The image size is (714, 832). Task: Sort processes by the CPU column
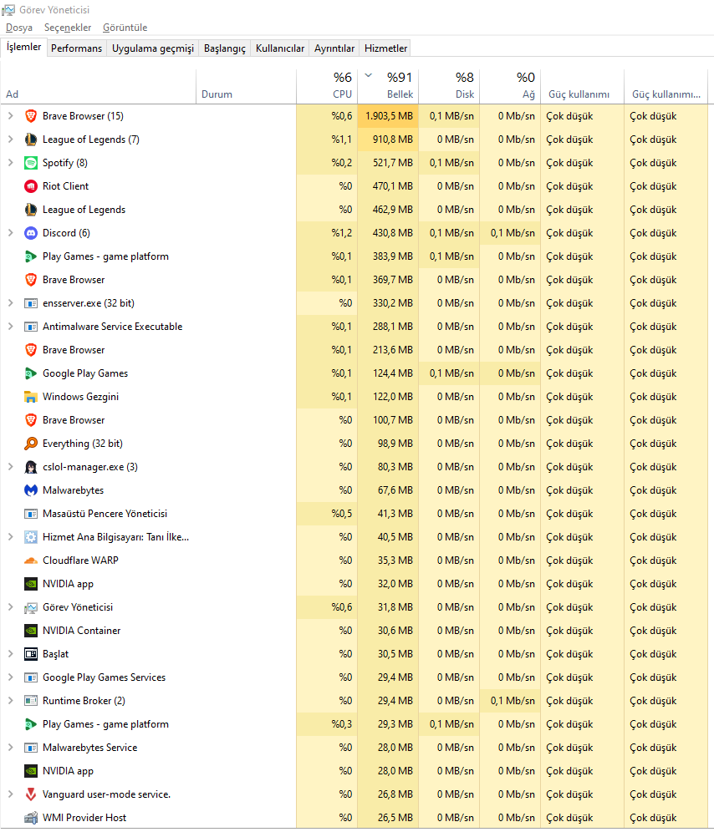(x=327, y=86)
